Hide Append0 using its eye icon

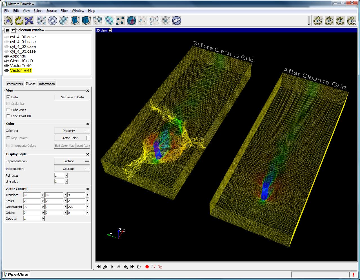[x=6, y=56]
